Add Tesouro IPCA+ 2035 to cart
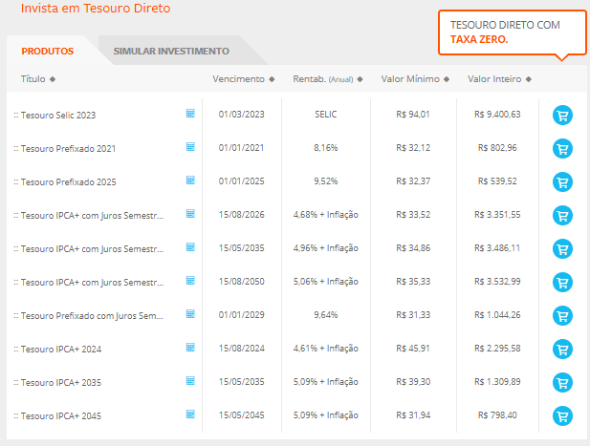590x446 pixels. click(562, 382)
